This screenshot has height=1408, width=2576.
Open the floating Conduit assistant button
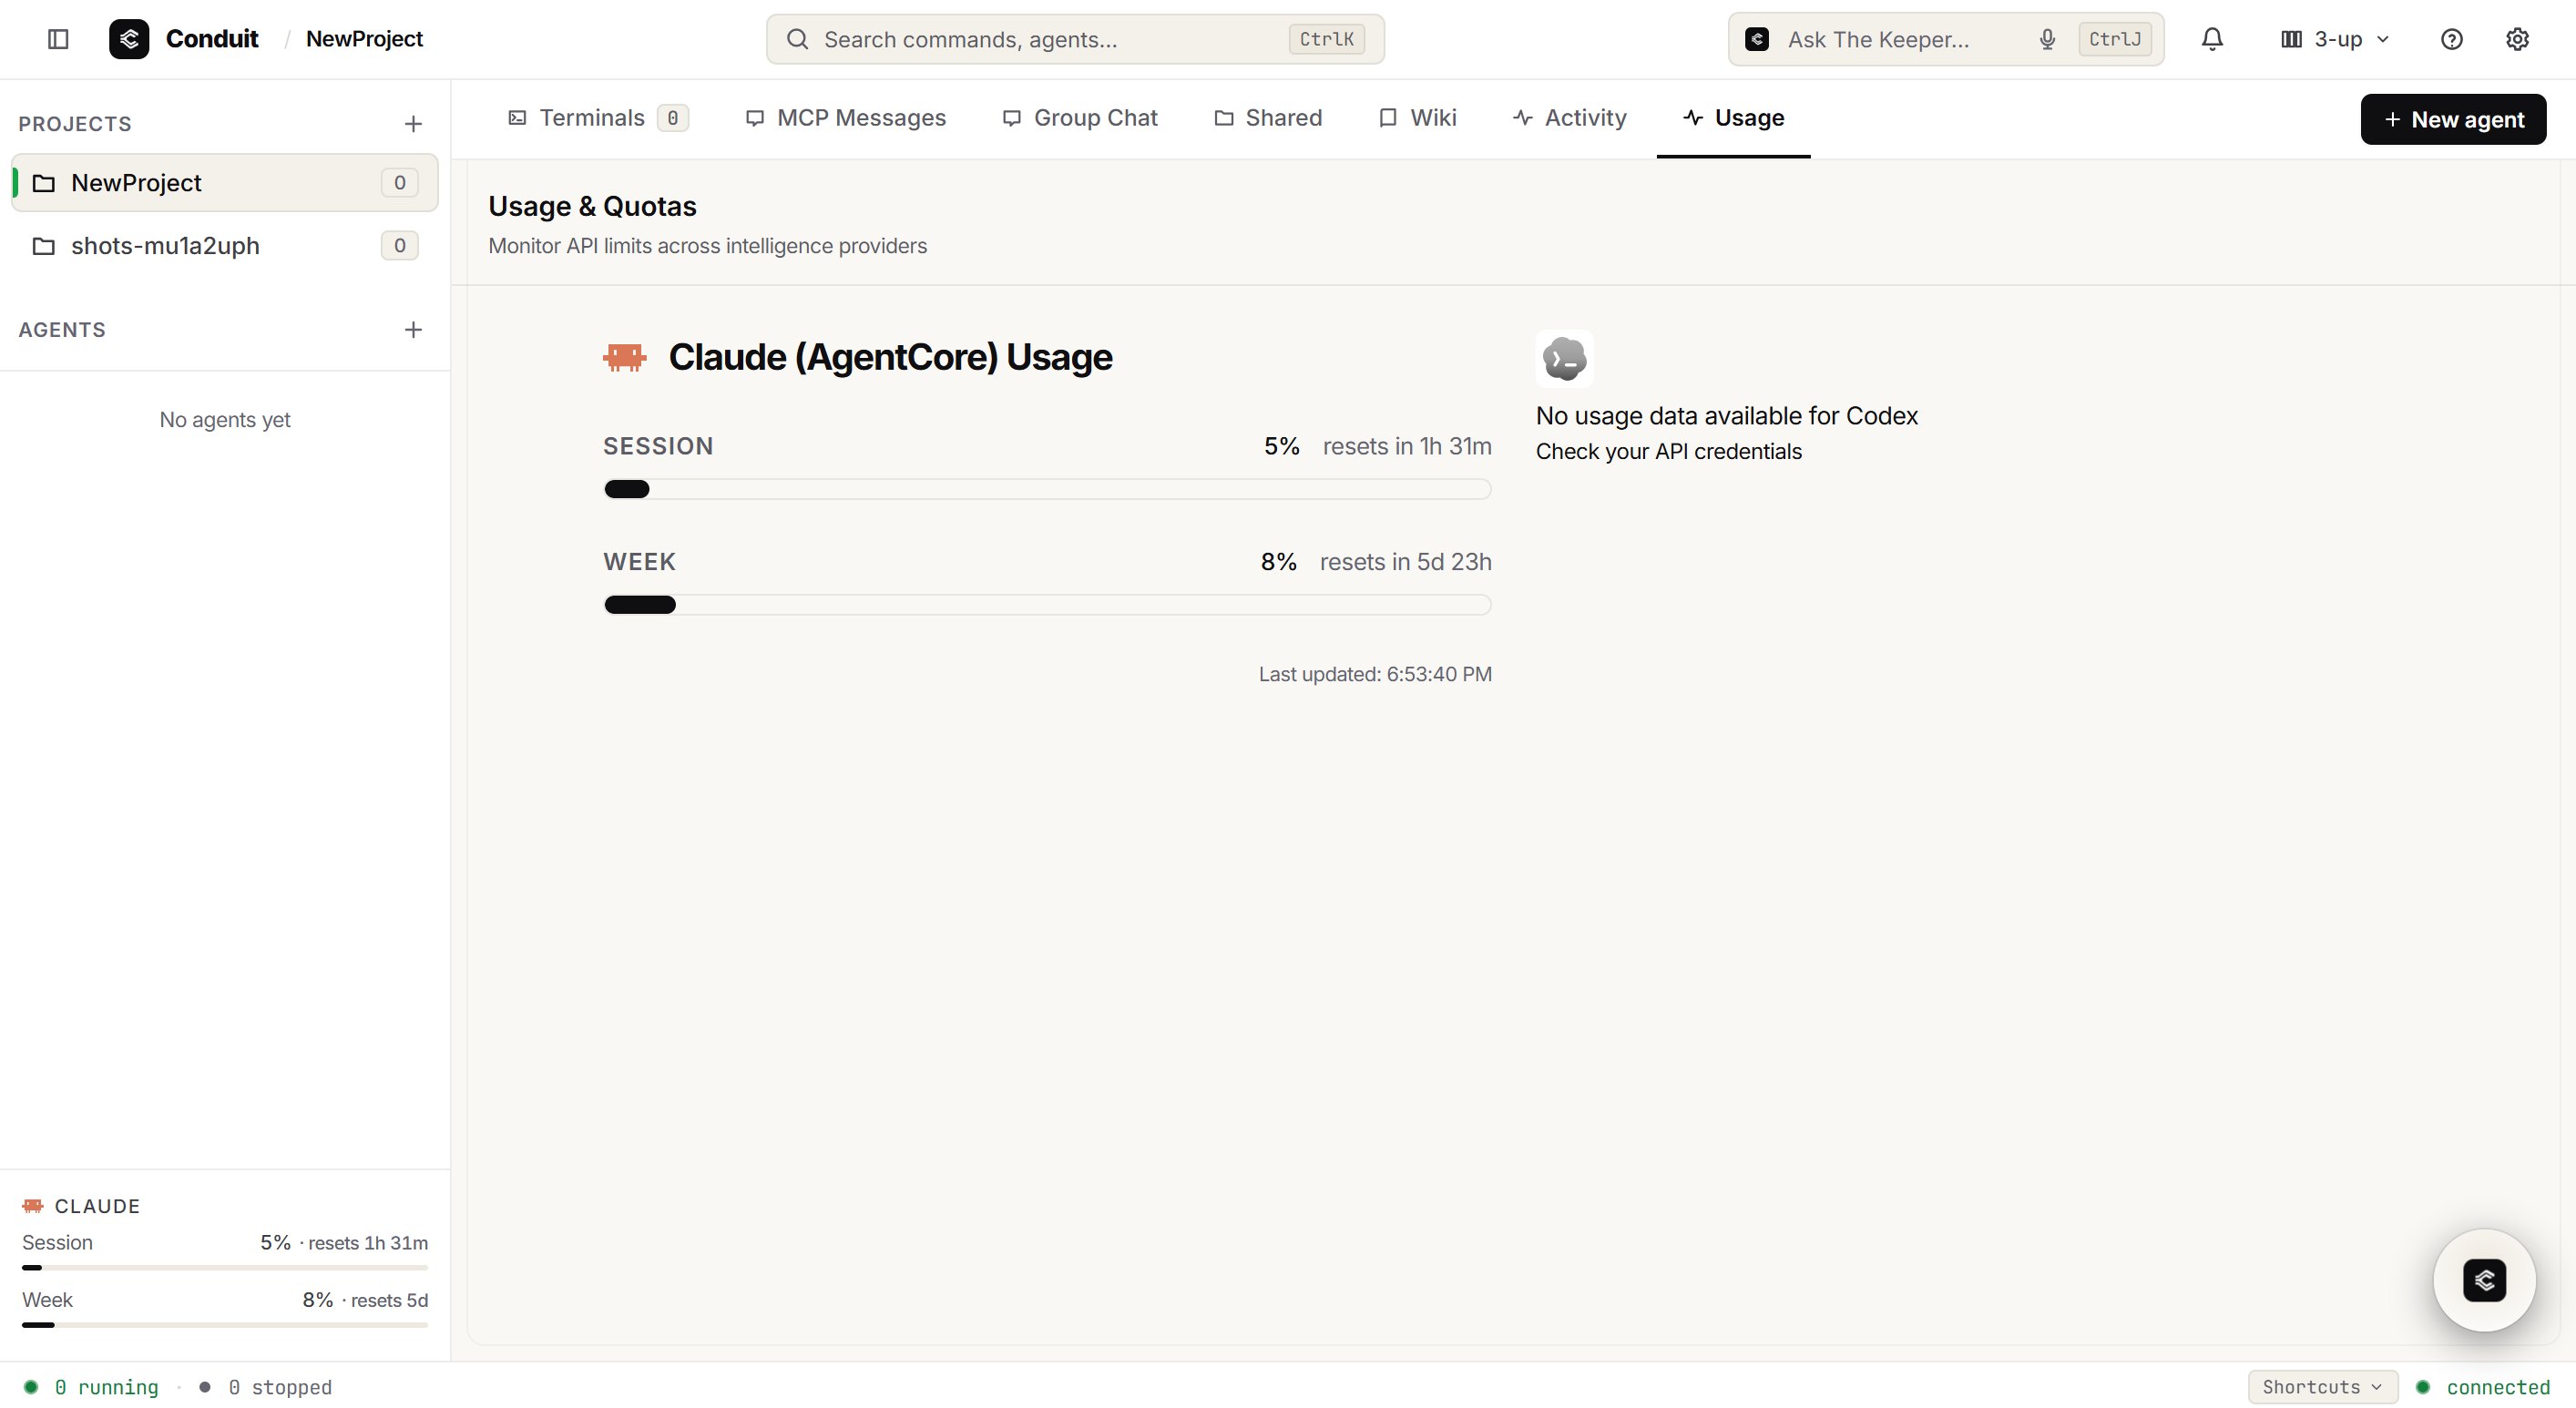[2484, 1280]
